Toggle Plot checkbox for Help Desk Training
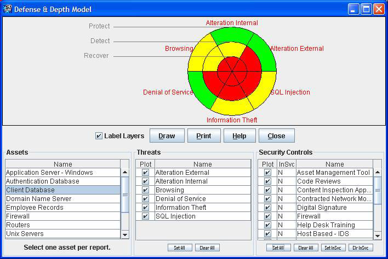388x259 pixels. point(267,225)
